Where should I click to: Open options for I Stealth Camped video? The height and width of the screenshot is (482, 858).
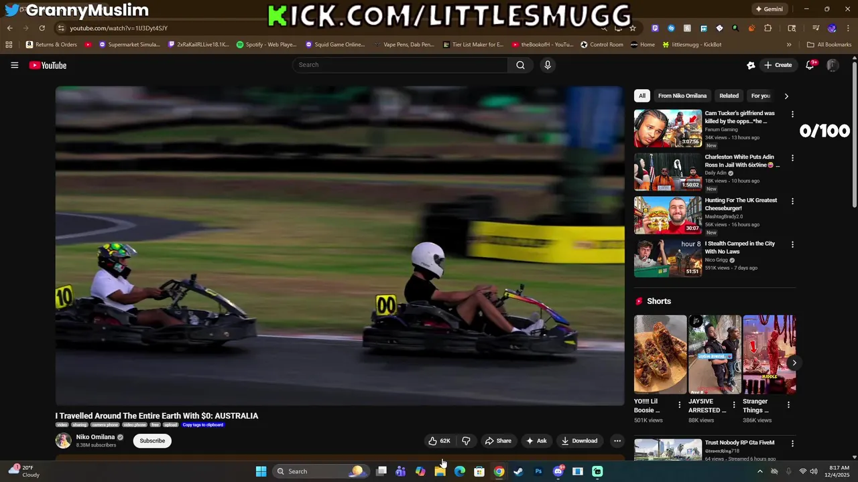click(792, 245)
